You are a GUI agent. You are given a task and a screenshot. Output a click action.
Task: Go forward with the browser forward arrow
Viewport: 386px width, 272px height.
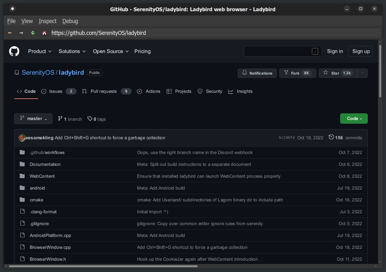click(21, 33)
